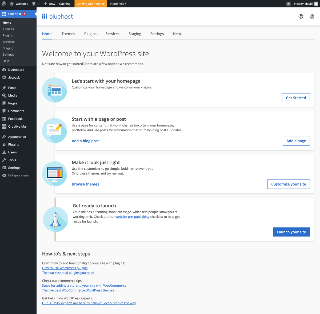Click the Get Started button
Image resolution: width=320 pixels, height=314 pixels.
tap(296, 98)
